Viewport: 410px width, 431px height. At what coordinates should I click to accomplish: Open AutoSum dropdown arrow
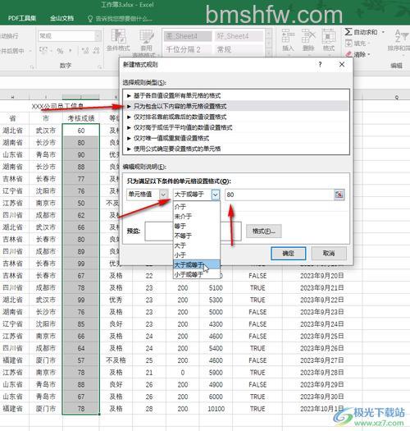point(383,32)
